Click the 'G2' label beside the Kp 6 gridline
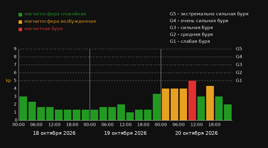Image resolution: width=268 pixels, height=148 pixels. tap(239, 73)
